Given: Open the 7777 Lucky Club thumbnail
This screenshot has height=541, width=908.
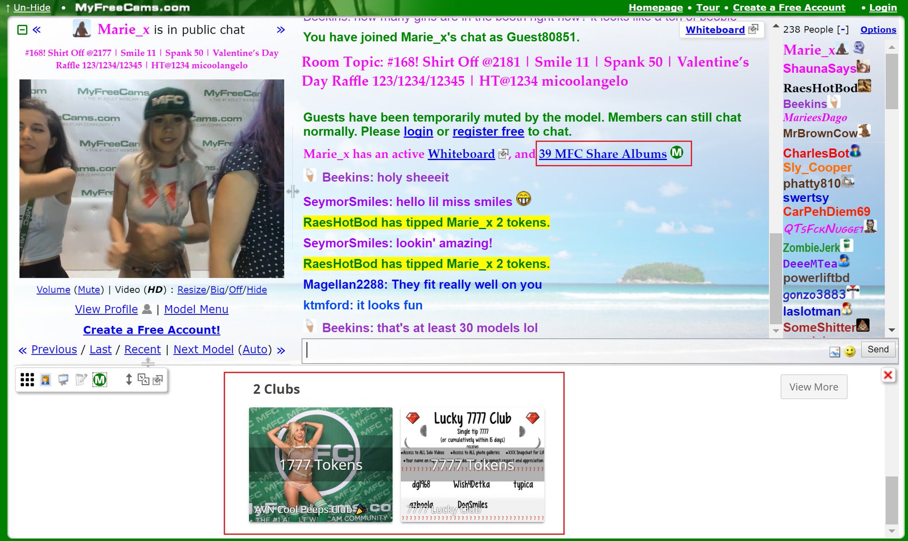Looking at the screenshot, I should coord(472,464).
